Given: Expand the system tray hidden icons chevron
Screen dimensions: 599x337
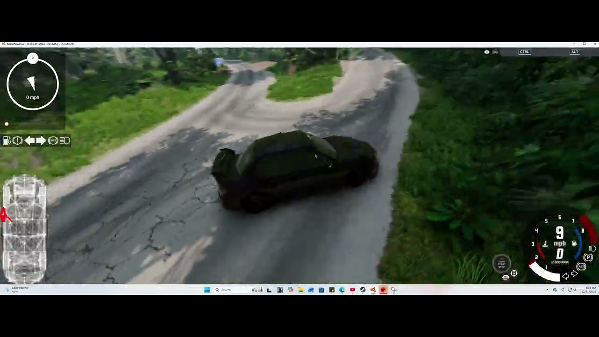Looking at the screenshot, I should coord(547,290).
